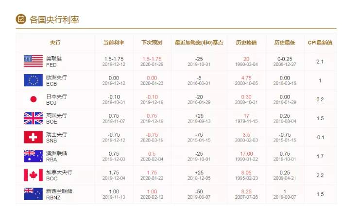
Task: Select the 英国央行 BOE bank name
Action: (x=56, y=118)
